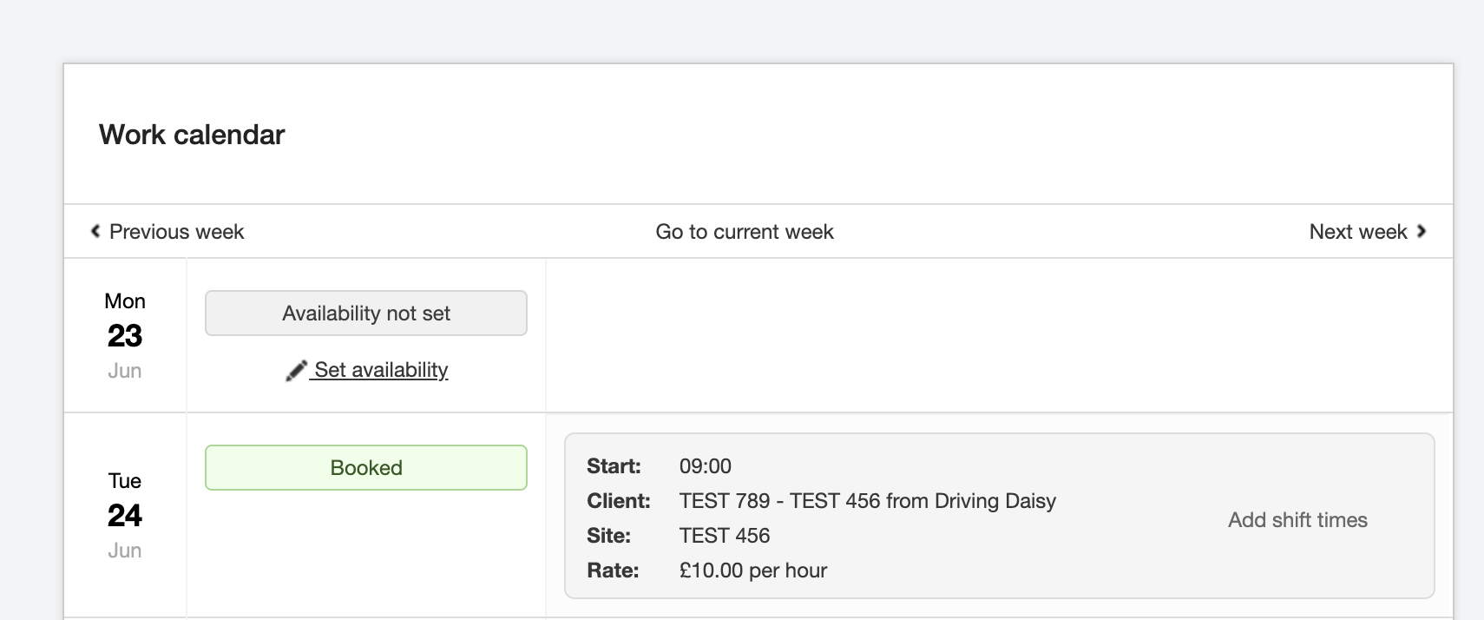
Task: Click the Rate: label in shift details
Action: [x=613, y=571]
